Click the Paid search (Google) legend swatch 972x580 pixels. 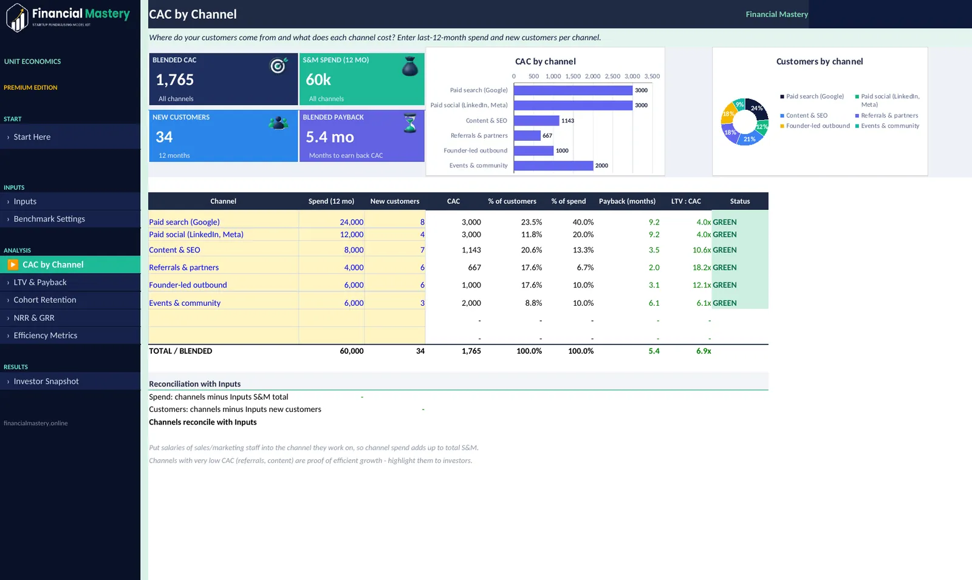click(x=782, y=96)
